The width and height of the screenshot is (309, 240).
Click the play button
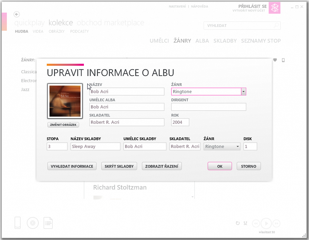266,223
